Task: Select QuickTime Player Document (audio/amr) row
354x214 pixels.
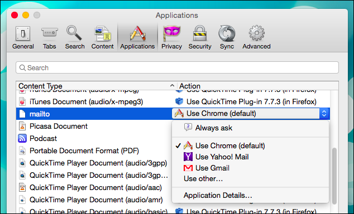Action: 94,200
